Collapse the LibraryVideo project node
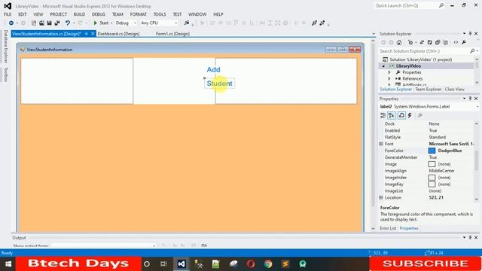The height and width of the screenshot is (271, 482). click(383, 66)
